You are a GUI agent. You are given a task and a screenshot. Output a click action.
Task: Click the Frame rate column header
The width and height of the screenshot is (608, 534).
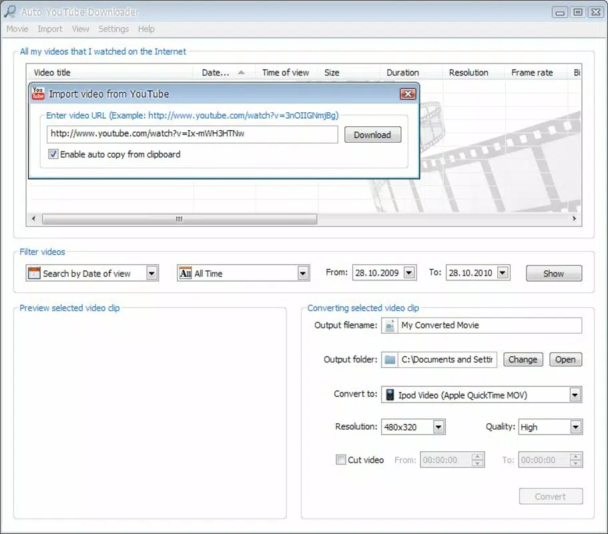[537, 73]
